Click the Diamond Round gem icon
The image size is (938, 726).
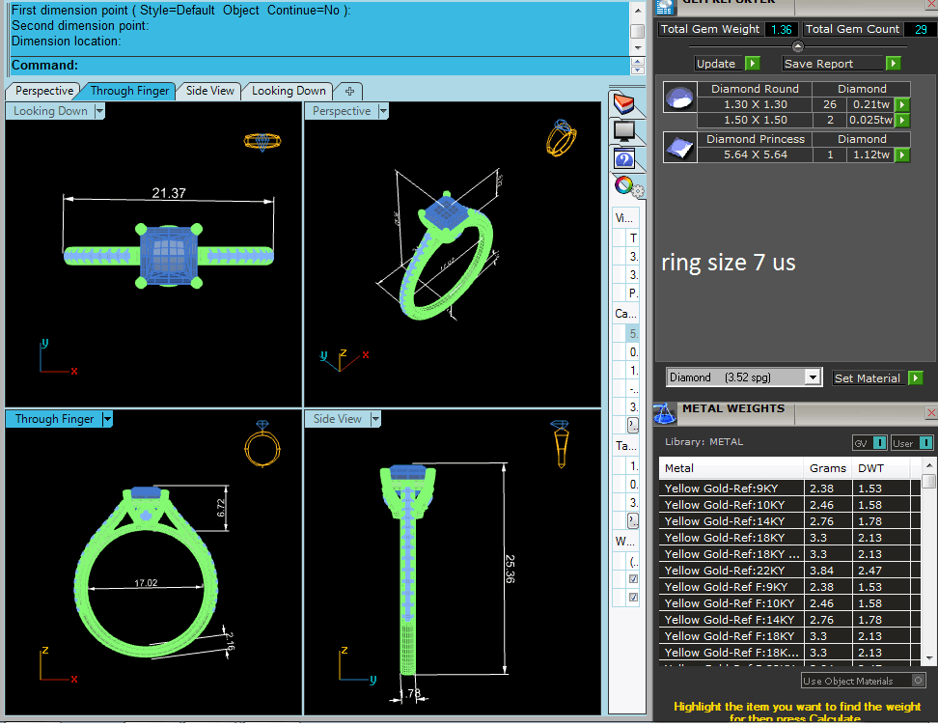click(x=679, y=97)
